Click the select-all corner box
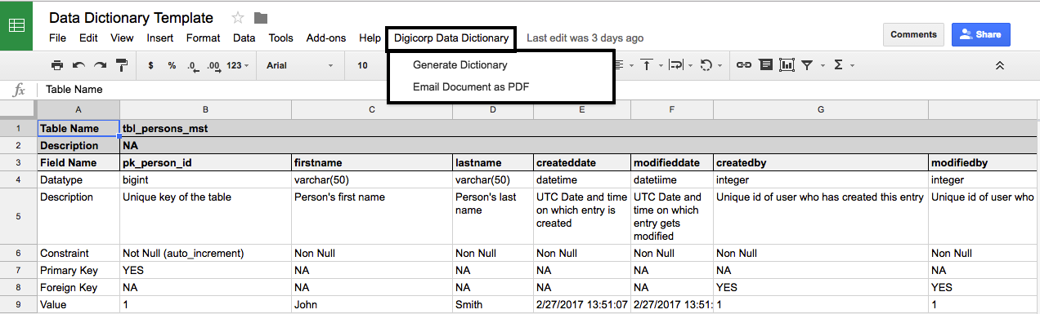 coord(19,109)
